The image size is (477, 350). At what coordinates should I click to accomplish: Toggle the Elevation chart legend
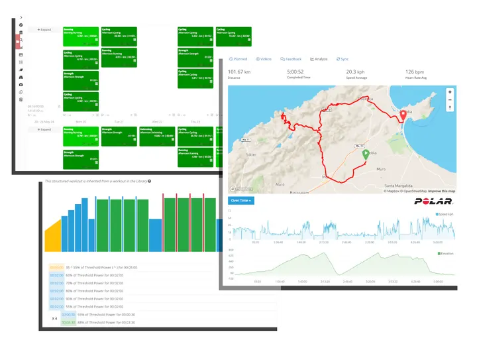click(x=446, y=253)
